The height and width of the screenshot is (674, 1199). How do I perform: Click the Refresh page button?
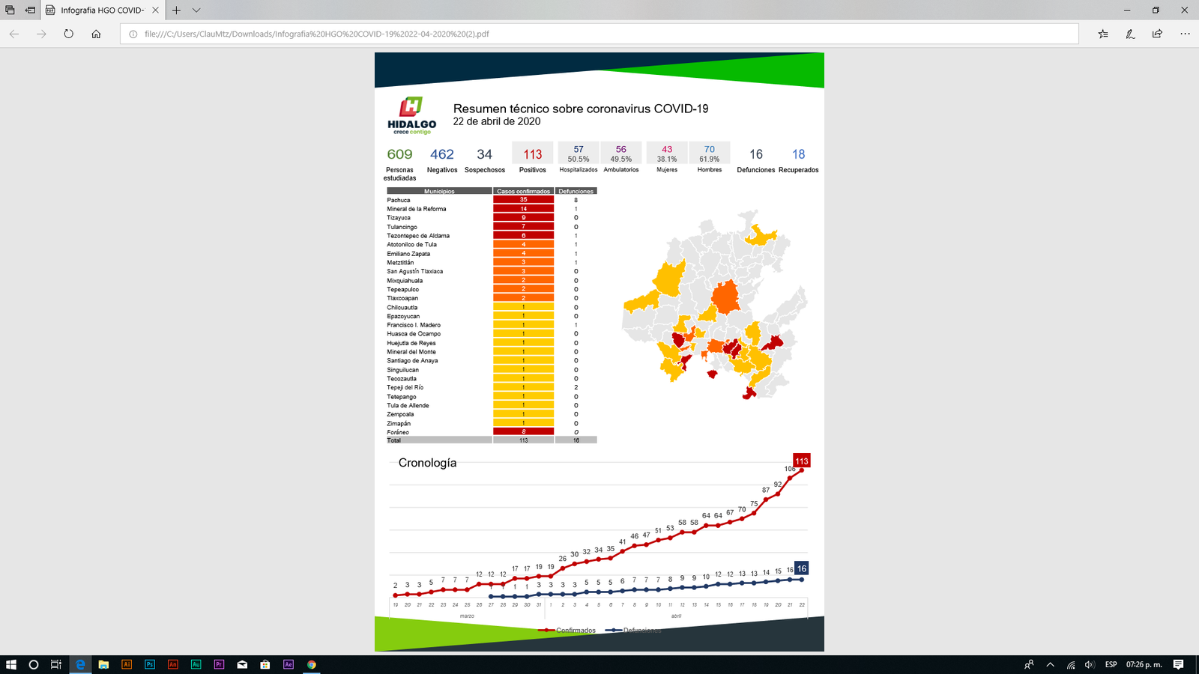68,34
